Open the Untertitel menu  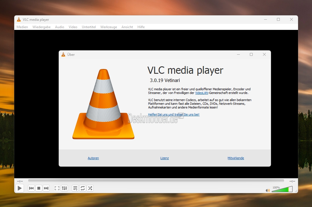(x=89, y=27)
